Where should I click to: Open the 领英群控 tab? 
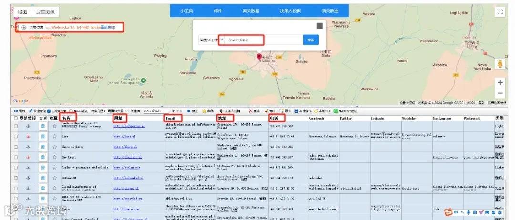tap(330, 11)
